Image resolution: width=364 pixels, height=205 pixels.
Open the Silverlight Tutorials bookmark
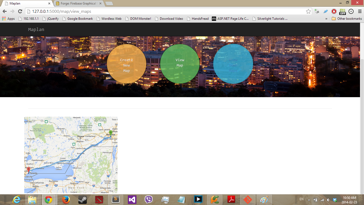coord(270,19)
